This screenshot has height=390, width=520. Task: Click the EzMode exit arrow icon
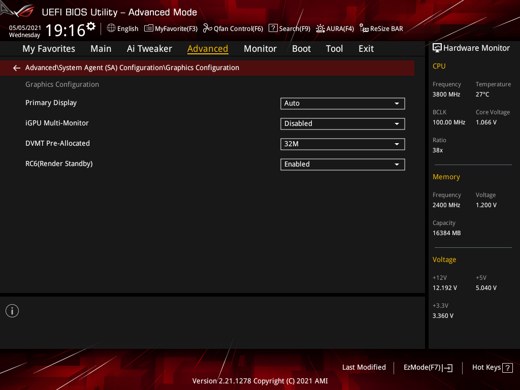coord(447,368)
